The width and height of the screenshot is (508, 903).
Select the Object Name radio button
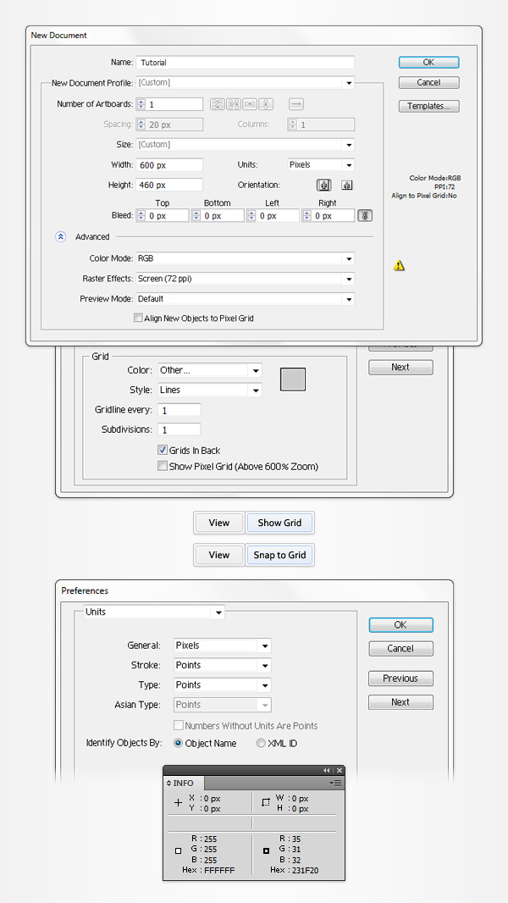(179, 744)
